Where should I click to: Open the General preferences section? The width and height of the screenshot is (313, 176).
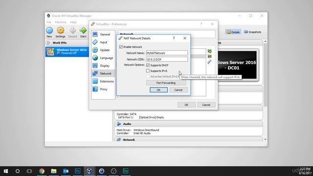(103, 34)
